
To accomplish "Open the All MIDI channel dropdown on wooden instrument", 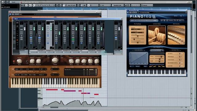I will pyautogui.click(x=55, y=69).
